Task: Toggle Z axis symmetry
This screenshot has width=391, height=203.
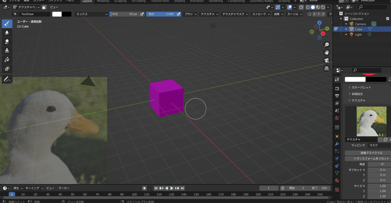Action: (323, 14)
